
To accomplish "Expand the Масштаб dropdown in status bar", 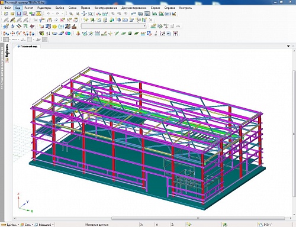I will click(53, 225).
